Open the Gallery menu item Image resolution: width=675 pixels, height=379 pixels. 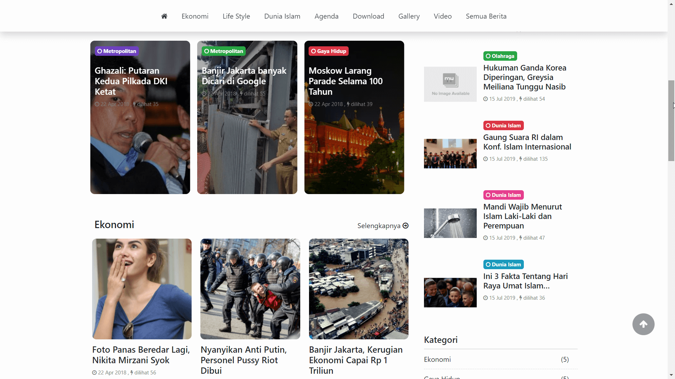[x=409, y=16]
